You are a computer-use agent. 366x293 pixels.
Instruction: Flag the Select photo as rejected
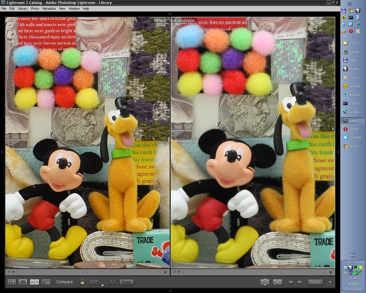point(13,272)
